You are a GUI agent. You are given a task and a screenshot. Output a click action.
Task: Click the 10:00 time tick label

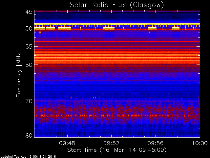[x=200, y=143]
